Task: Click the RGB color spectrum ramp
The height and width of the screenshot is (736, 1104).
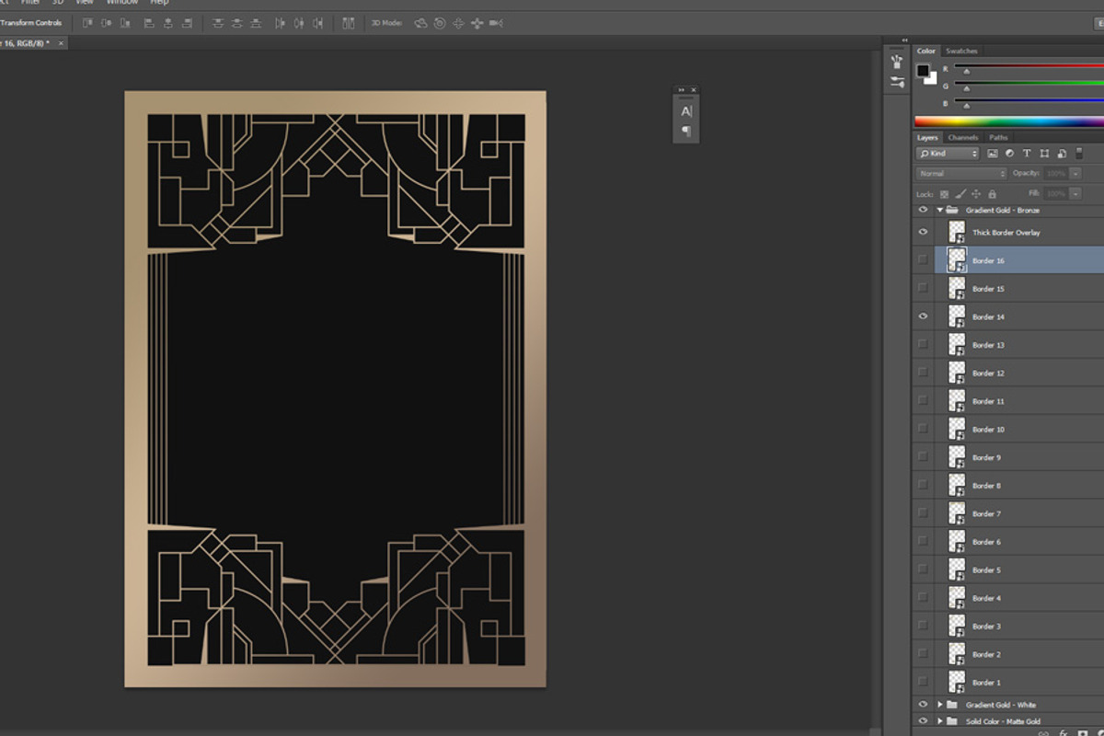Action: pos(1009,121)
